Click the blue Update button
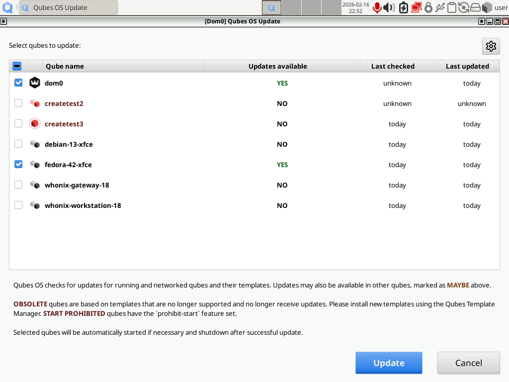509x382 pixels. click(x=389, y=363)
